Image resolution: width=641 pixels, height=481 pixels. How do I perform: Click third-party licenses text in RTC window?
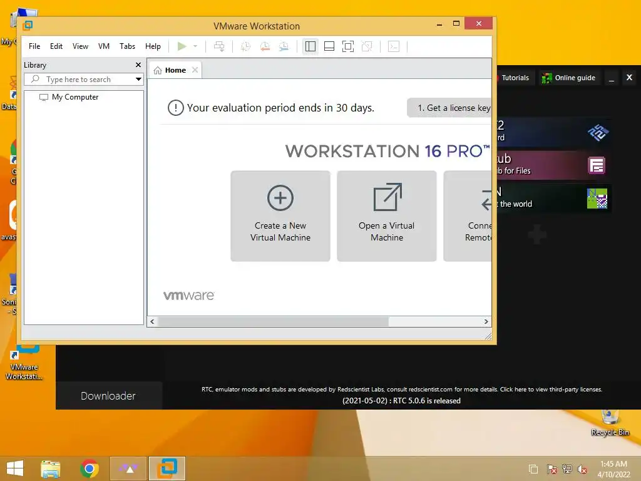[551, 390]
